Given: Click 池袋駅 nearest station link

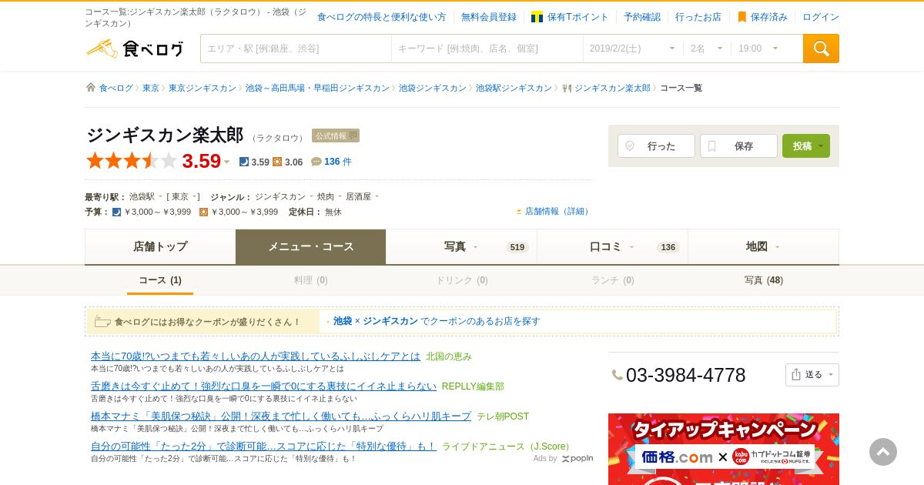Looking at the screenshot, I should (142, 196).
